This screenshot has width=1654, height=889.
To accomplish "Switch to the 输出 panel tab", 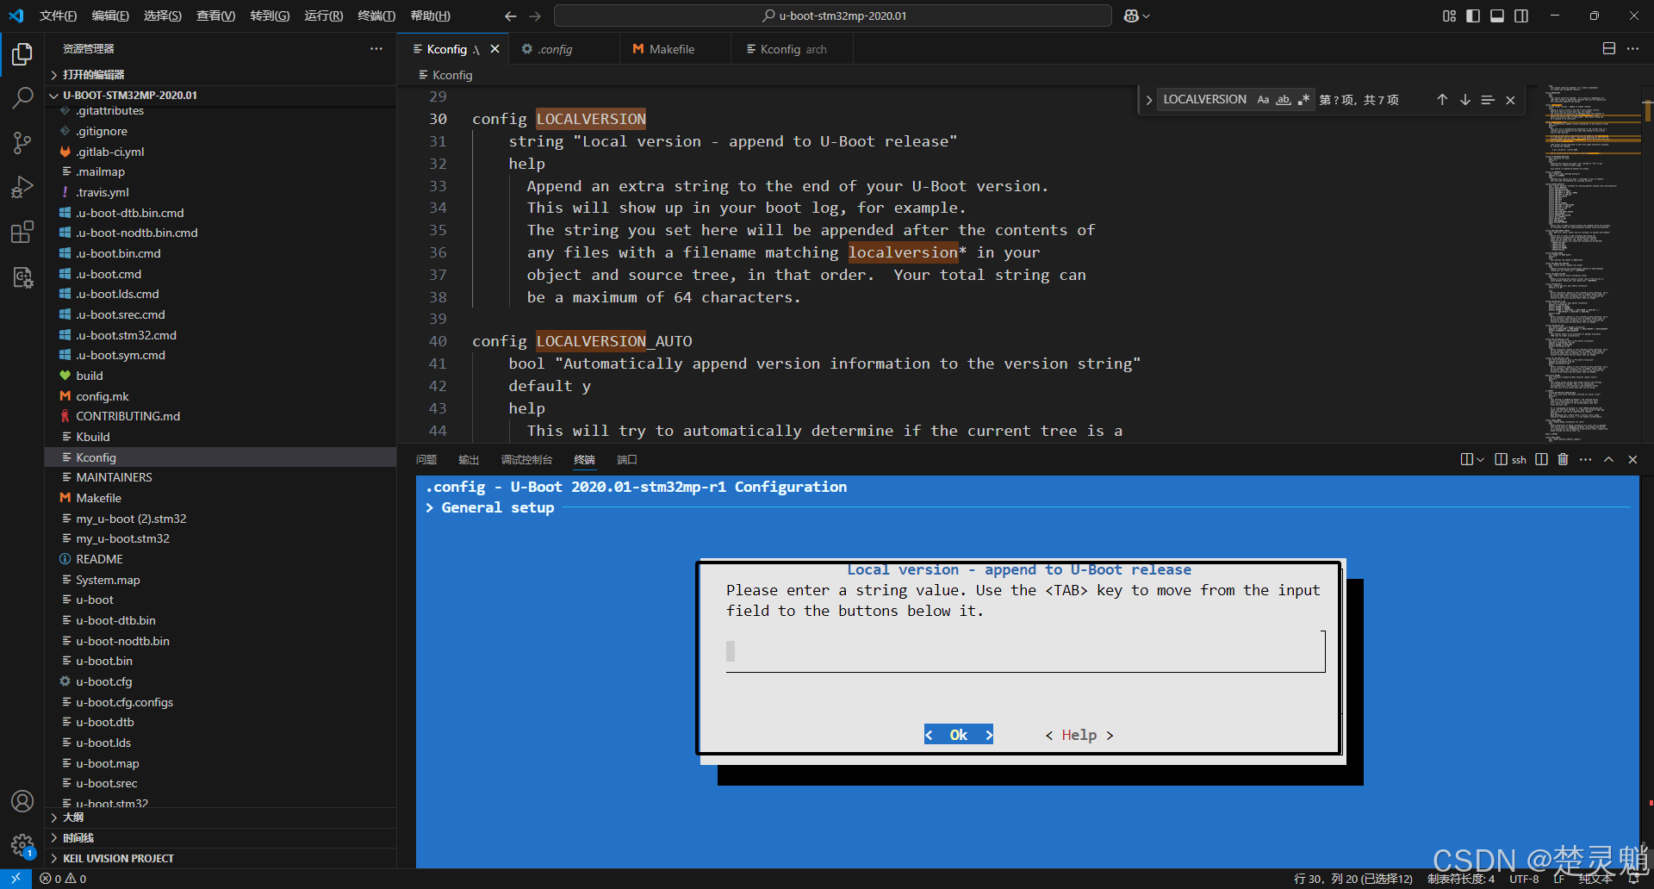I will pyautogui.click(x=469, y=459).
